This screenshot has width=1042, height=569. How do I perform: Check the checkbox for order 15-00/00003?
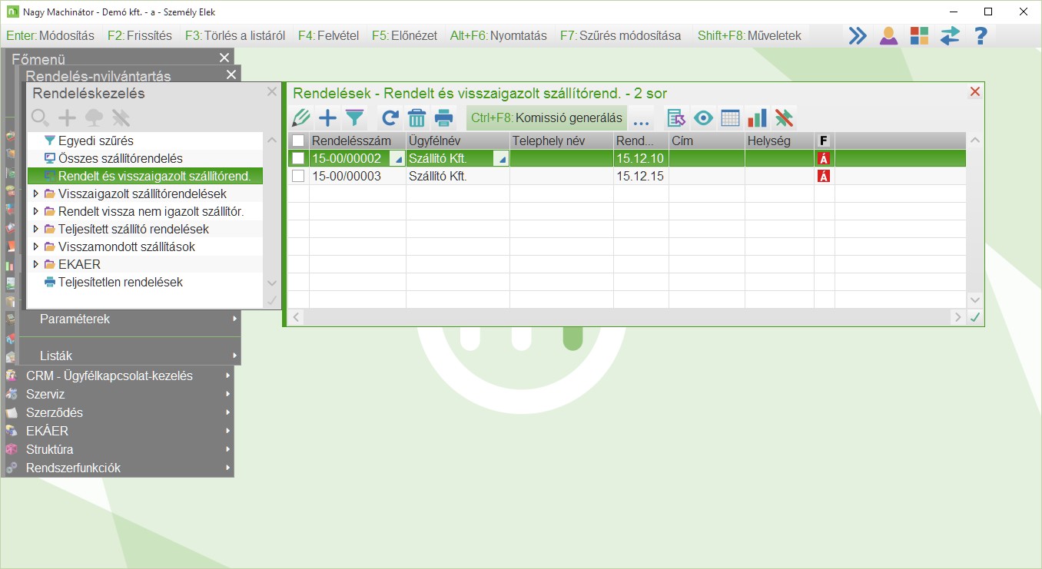(x=298, y=176)
